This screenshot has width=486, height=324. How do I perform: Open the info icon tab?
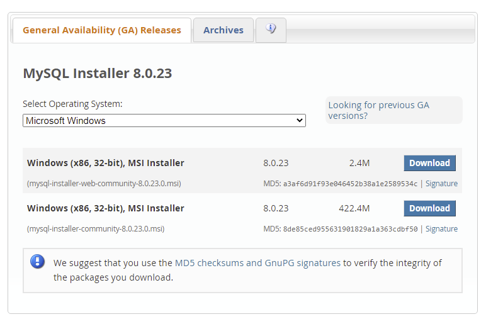tap(271, 30)
